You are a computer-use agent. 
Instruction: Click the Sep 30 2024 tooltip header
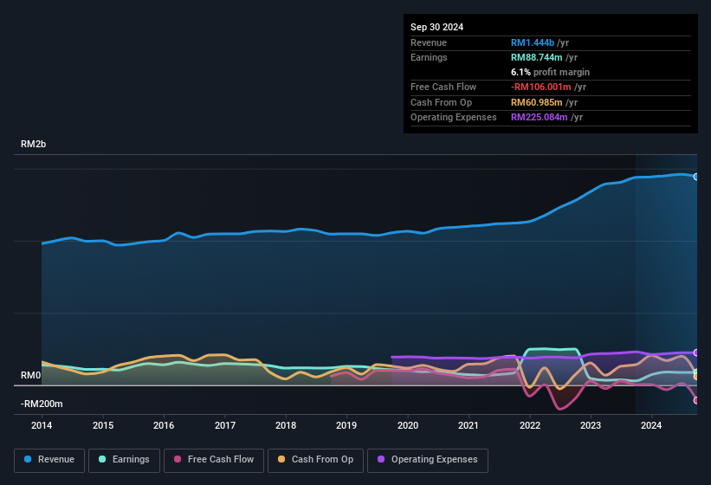(x=436, y=27)
